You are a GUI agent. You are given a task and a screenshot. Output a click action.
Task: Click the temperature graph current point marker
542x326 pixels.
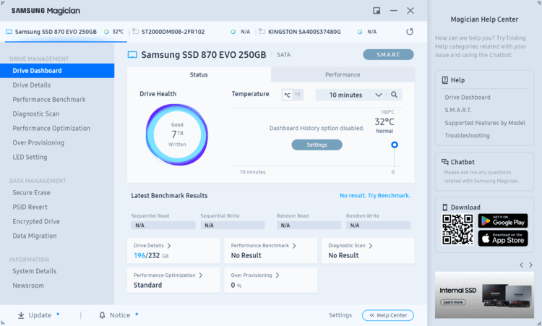(x=395, y=145)
